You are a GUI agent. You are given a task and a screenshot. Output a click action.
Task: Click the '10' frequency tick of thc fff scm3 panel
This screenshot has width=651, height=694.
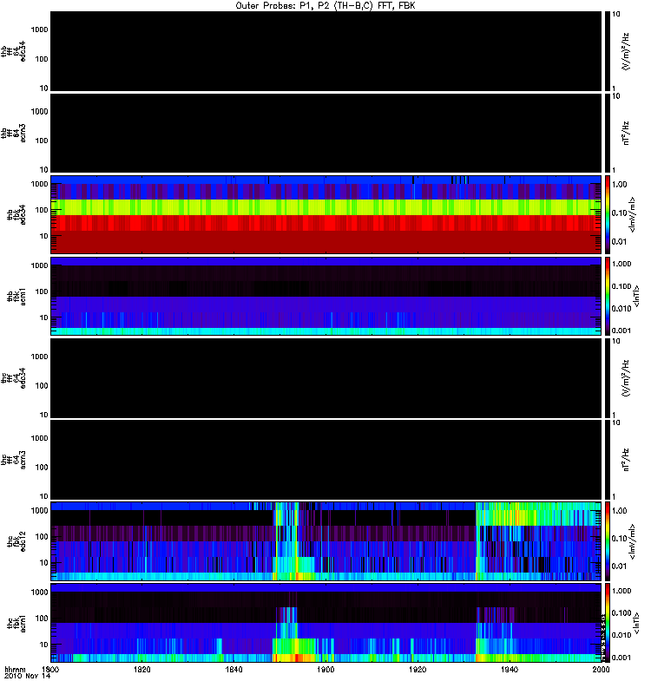tap(43, 496)
